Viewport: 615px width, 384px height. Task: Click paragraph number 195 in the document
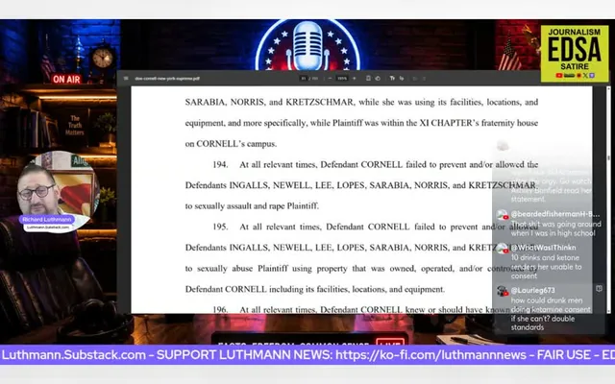(220, 227)
